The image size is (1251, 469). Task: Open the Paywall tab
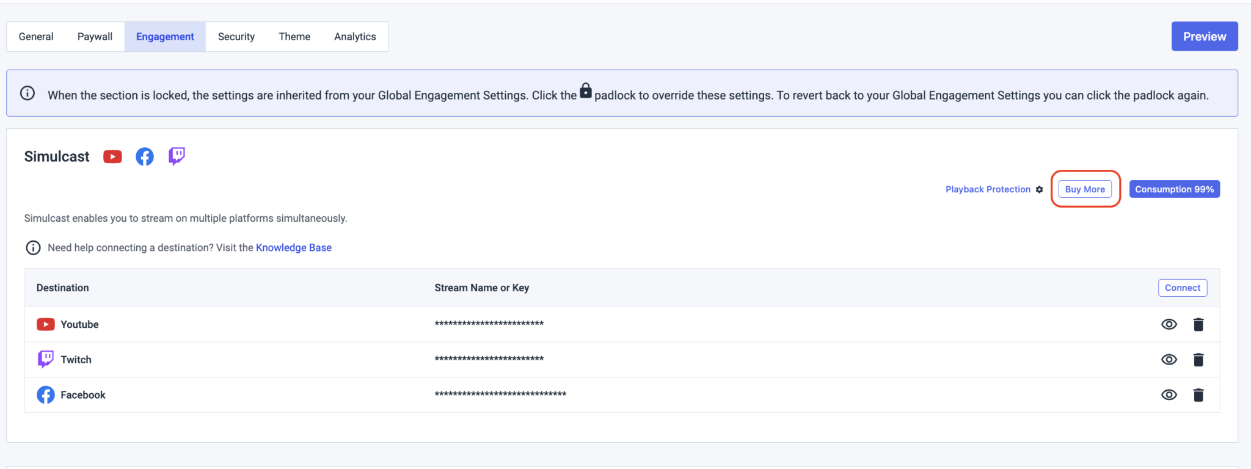point(95,37)
